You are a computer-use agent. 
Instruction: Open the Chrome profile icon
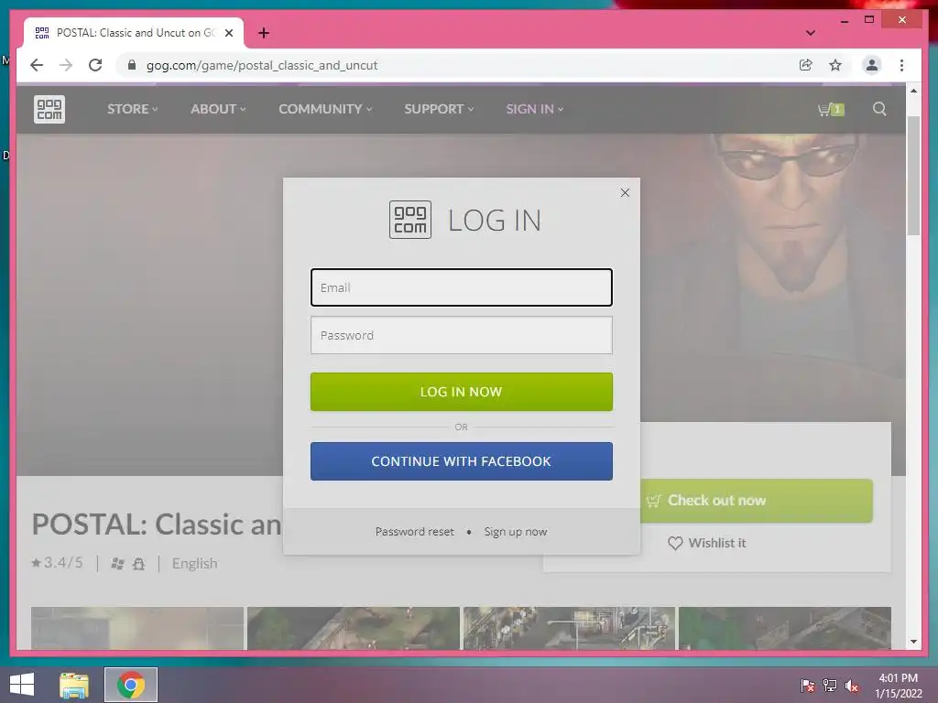(x=872, y=65)
